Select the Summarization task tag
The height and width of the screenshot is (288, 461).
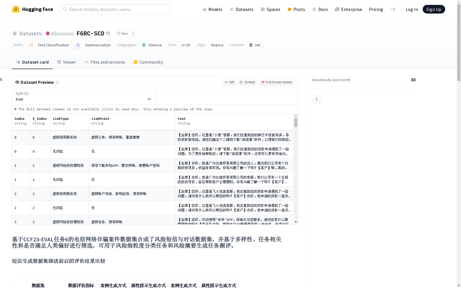[x=93, y=45]
